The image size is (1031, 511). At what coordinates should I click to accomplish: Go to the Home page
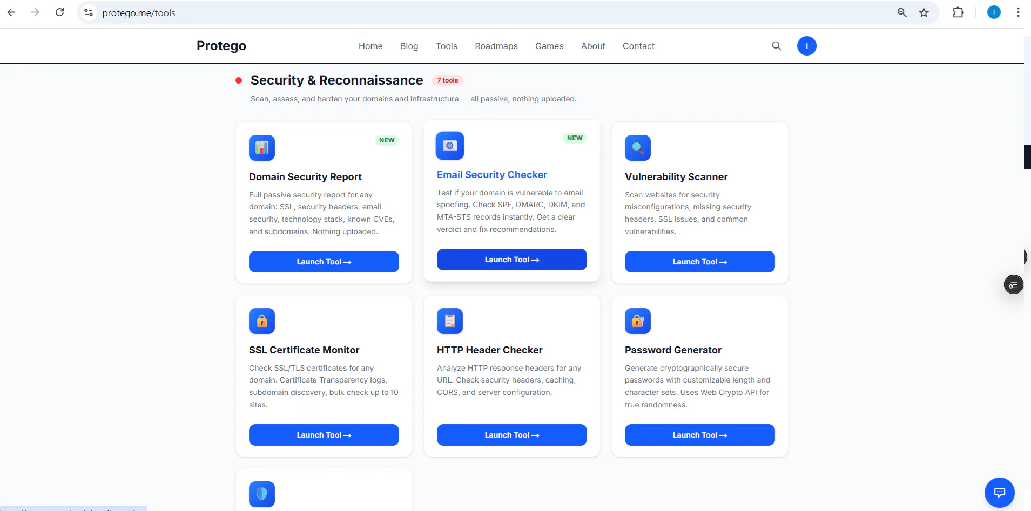click(370, 46)
